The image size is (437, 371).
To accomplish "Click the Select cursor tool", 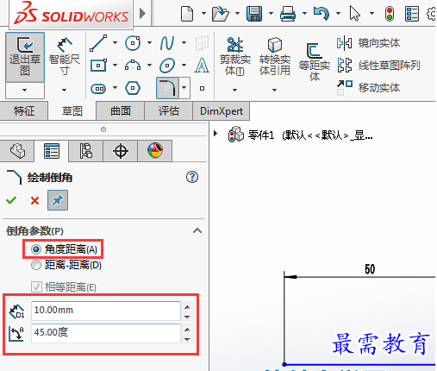I will [355, 14].
